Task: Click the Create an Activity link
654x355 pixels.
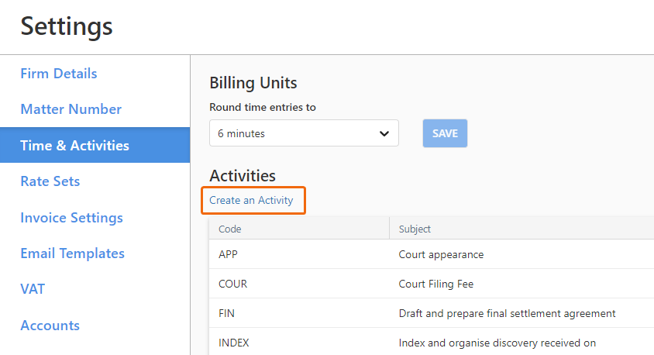Action: tap(251, 200)
